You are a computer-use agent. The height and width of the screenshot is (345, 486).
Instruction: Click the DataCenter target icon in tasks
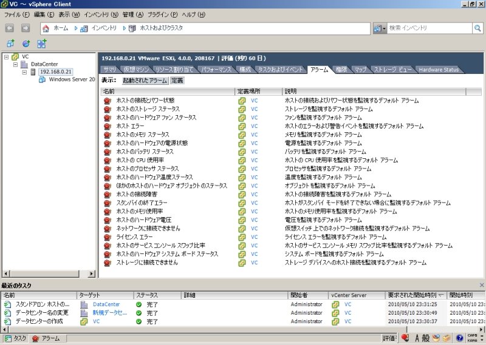(x=84, y=304)
